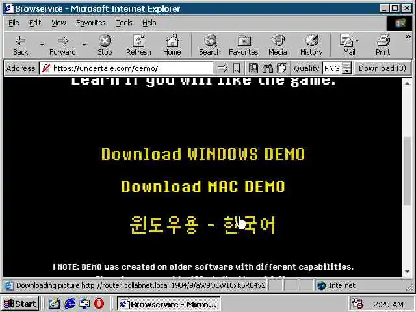Open the Media pane
Viewport: 416px width, 312px height.
(278, 45)
